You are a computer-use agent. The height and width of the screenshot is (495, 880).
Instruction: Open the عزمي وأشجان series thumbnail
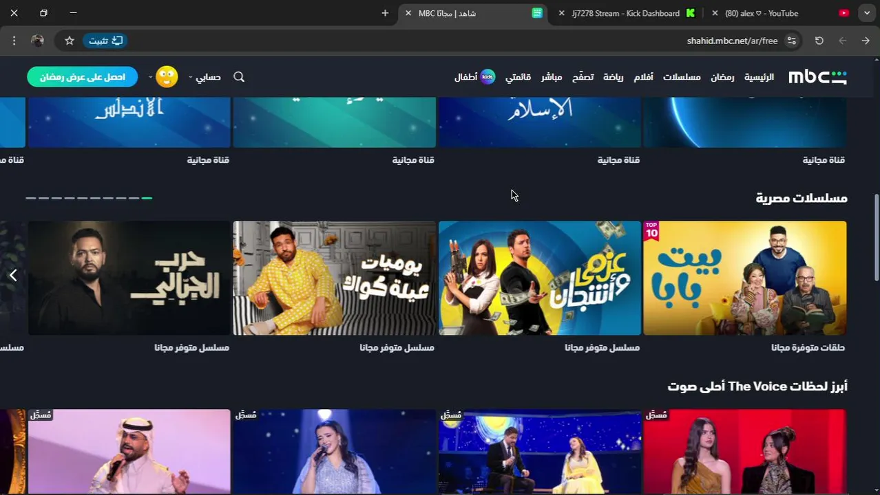point(540,278)
